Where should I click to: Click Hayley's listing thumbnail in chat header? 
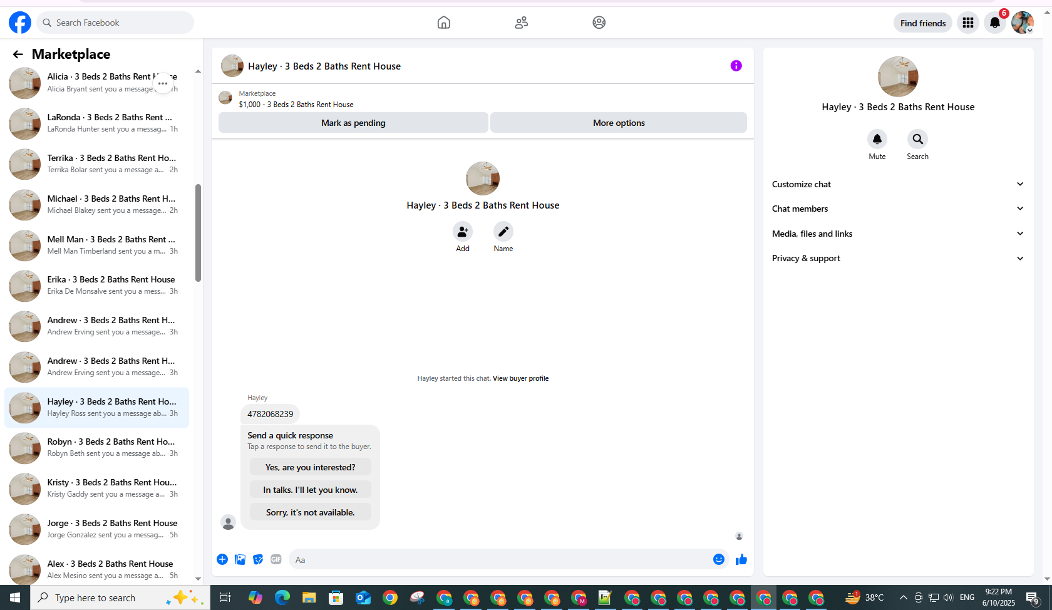click(232, 66)
